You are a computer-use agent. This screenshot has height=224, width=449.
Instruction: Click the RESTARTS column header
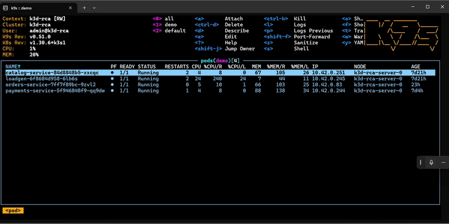pos(177,67)
